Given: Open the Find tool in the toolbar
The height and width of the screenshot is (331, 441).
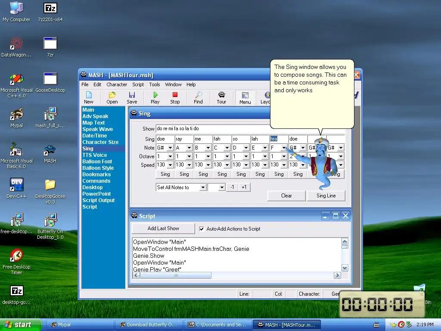Looking at the screenshot, I should pos(198,98).
